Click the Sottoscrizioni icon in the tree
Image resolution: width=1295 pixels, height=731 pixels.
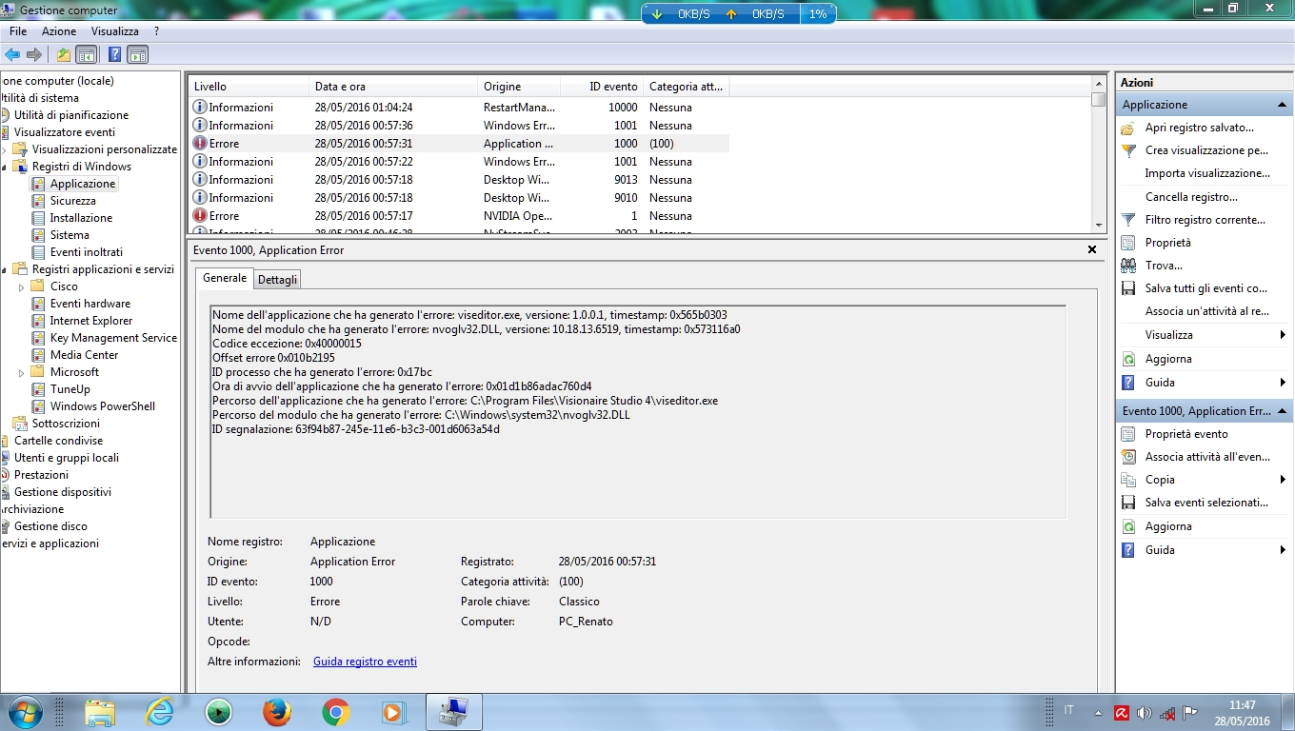click(20, 424)
